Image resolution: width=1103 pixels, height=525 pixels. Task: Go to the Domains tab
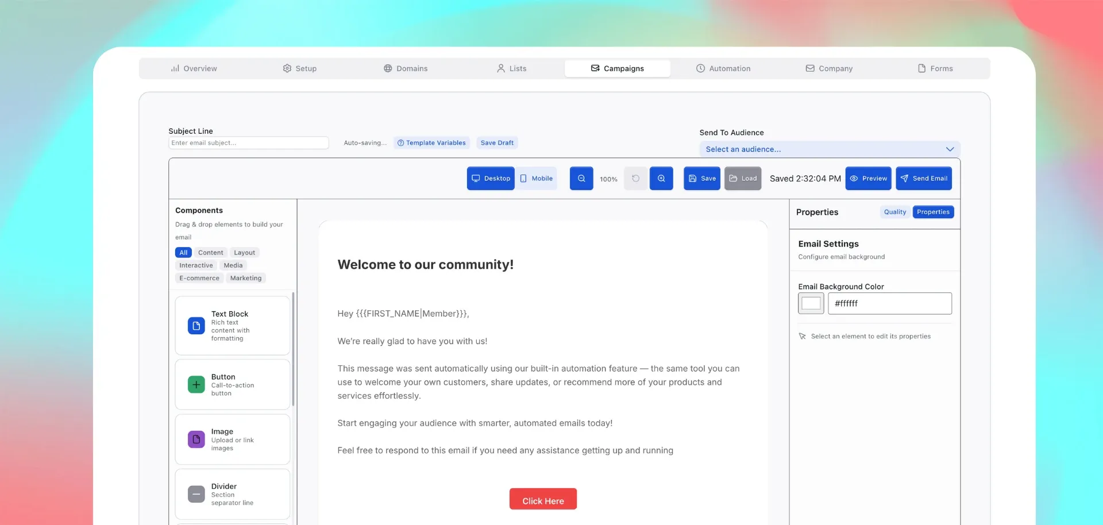pos(406,68)
